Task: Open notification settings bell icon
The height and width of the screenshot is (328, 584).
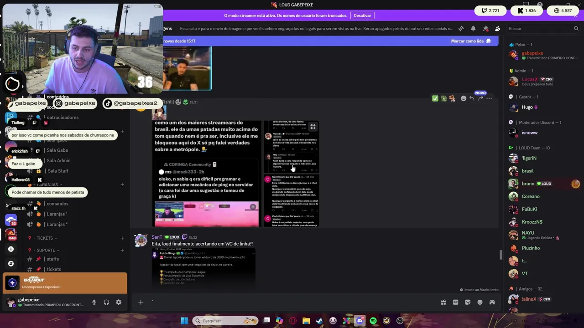Action: click(473, 28)
